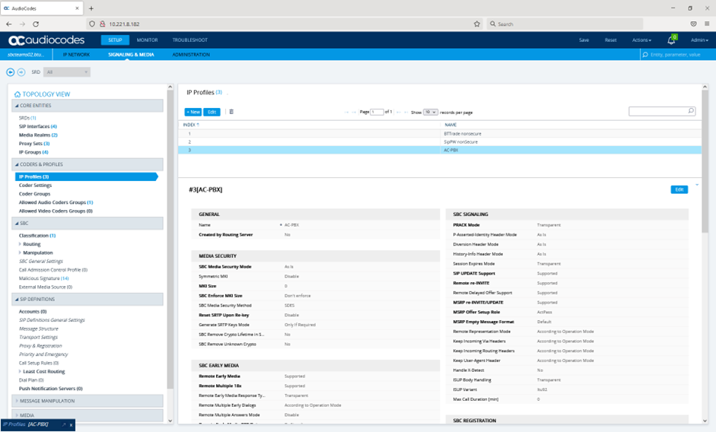The height and width of the screenshot is (432, 716).
Task: Click the Pocket save icon in browser toolbar
Action: (694, 24)
